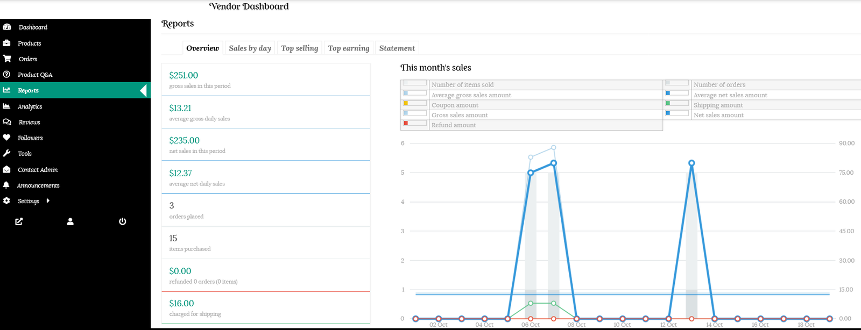Click the Orders shopping cart icon
The image size is (861, 330).
click(7, 59)
